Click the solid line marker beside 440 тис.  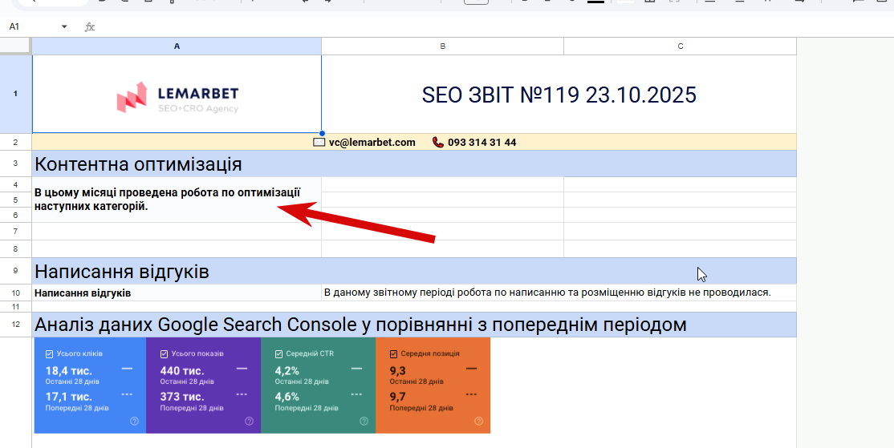click(x=242, y=369)
